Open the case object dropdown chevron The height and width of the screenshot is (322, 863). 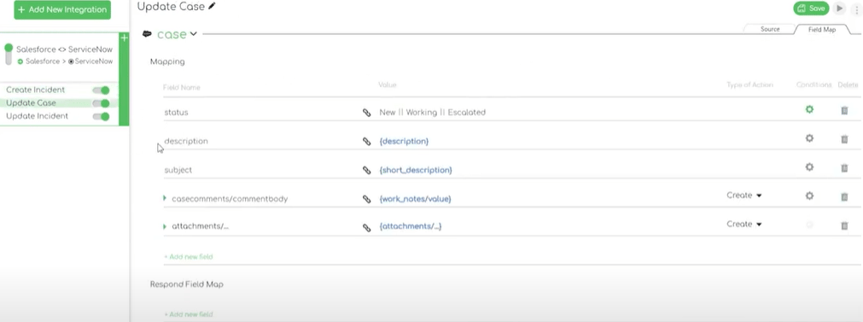coord(193,34)
